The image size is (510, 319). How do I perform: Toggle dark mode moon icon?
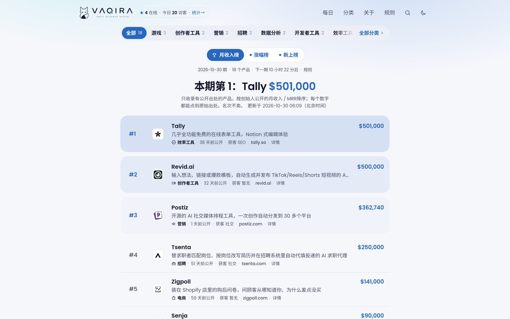pyautogui.click(x=423, y=13)
